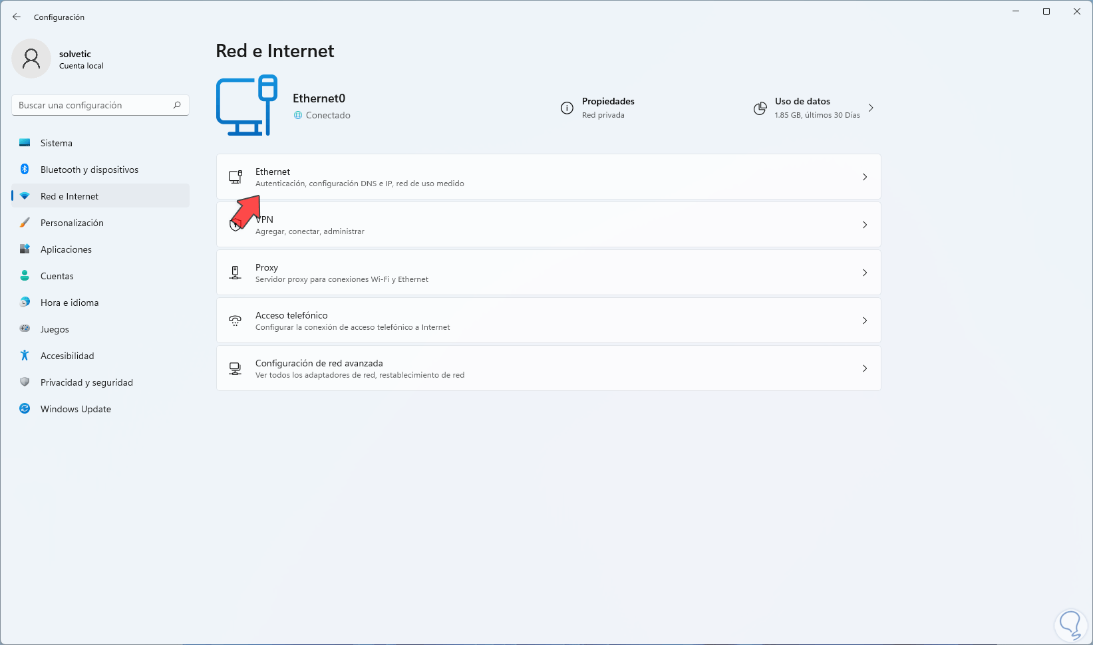The image size is (1093, 645).
Task: Expand the Ethernet settings row
Action: 865,177
